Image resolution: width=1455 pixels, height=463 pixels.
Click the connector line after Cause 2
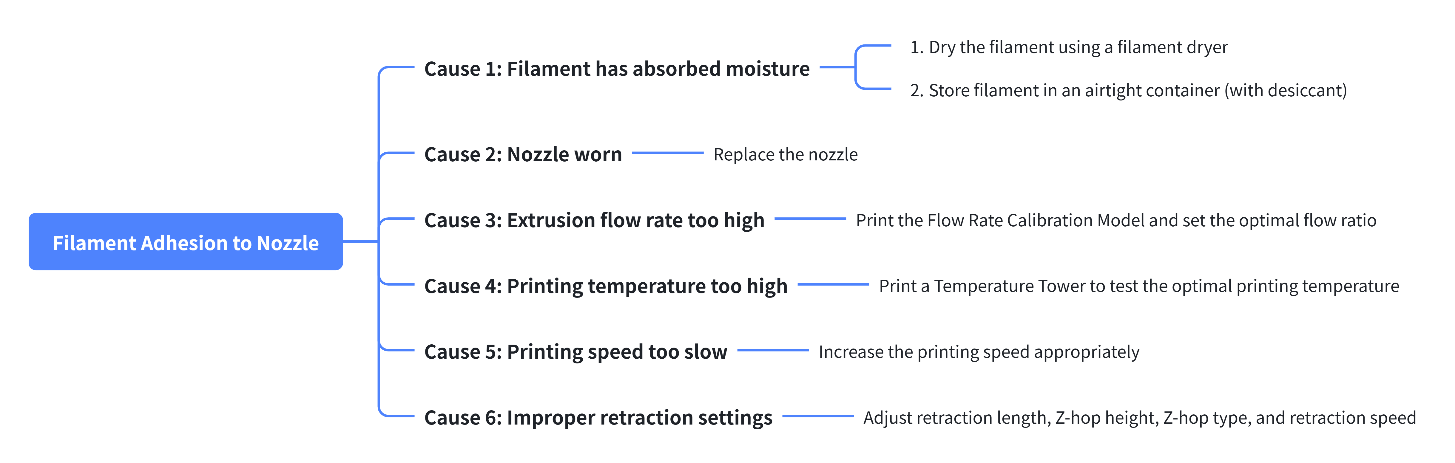coord(668,153)
